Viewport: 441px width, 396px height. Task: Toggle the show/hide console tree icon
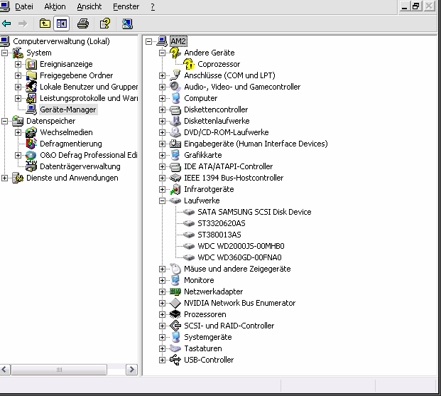[62, 23]
